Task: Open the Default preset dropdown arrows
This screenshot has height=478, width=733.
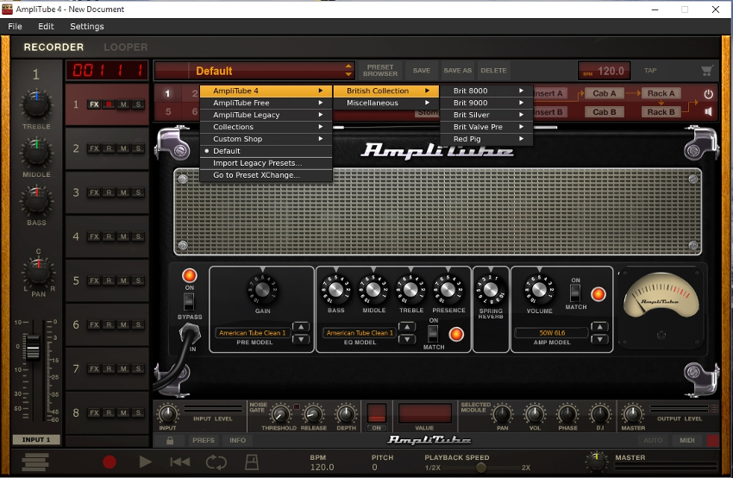Action: (348, 71)
